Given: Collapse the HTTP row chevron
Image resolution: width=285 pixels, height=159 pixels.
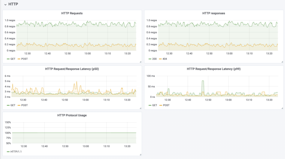Looking at the screenshot, I should (x=5, y=5).
